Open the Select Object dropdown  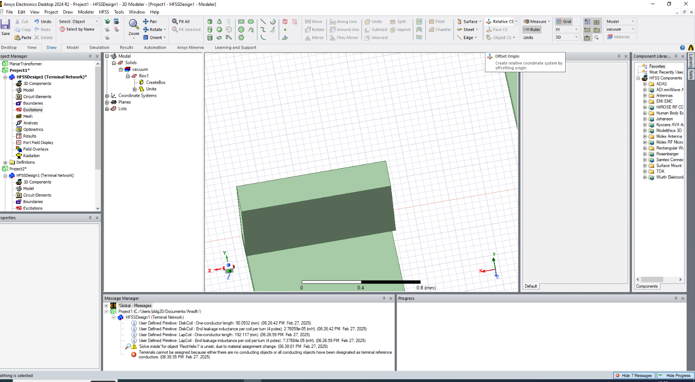tap(96, 21)
